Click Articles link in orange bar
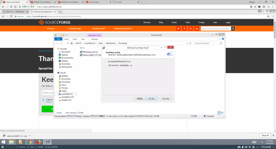Image resolution: width=276 pixels, height=149 pixels. click(x=50, y=29)
